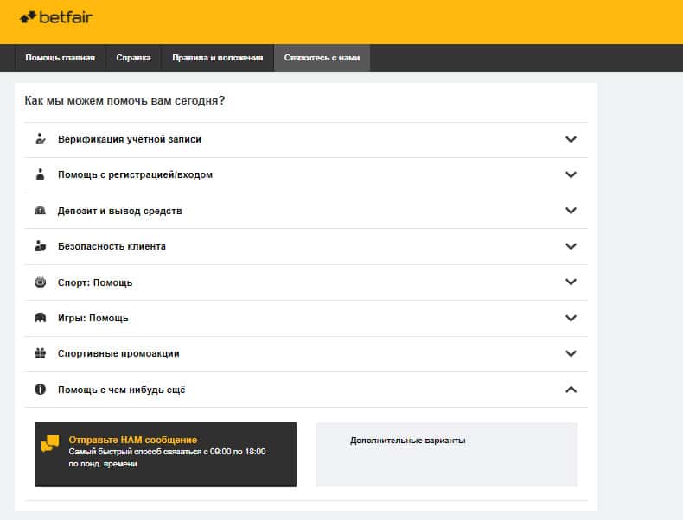Click the Верификация учётной записи label
Image resolution: width=683 pixels, height=520 pixels.
(x=130, y=139)
